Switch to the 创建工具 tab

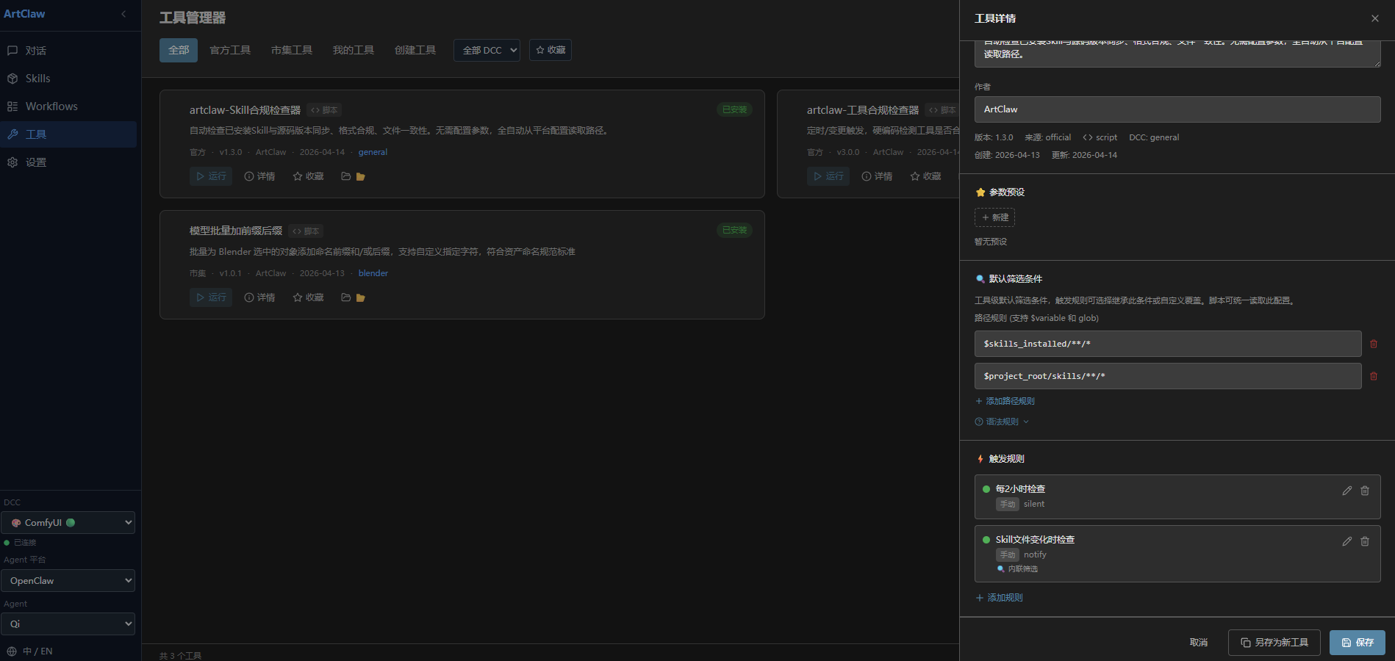tap(415, 50)
